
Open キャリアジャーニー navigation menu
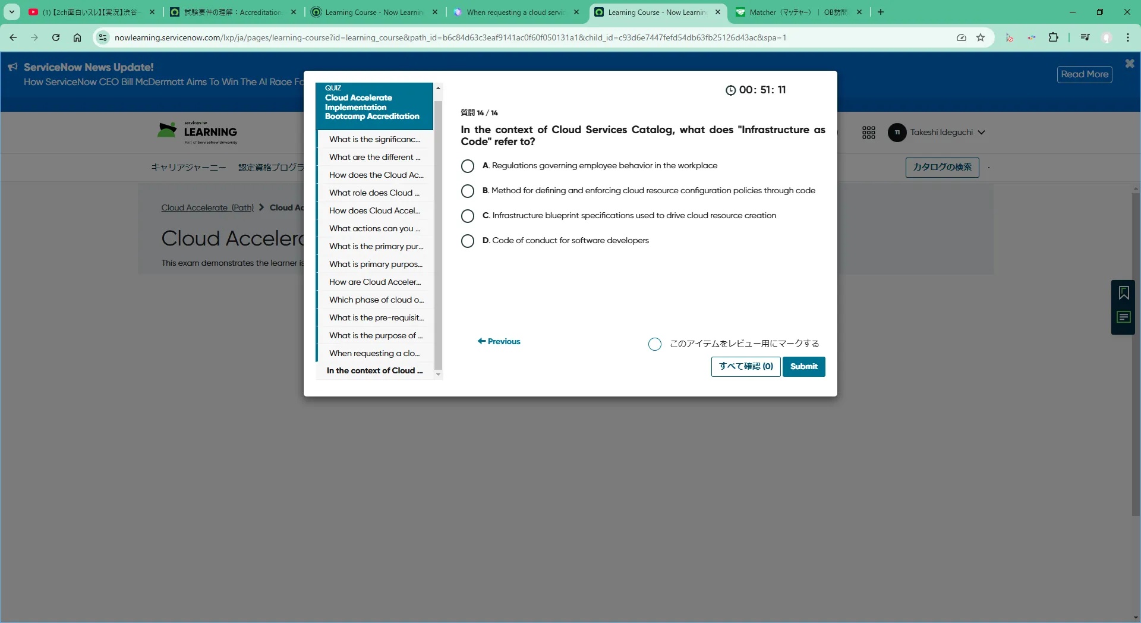tap(188, 168)
